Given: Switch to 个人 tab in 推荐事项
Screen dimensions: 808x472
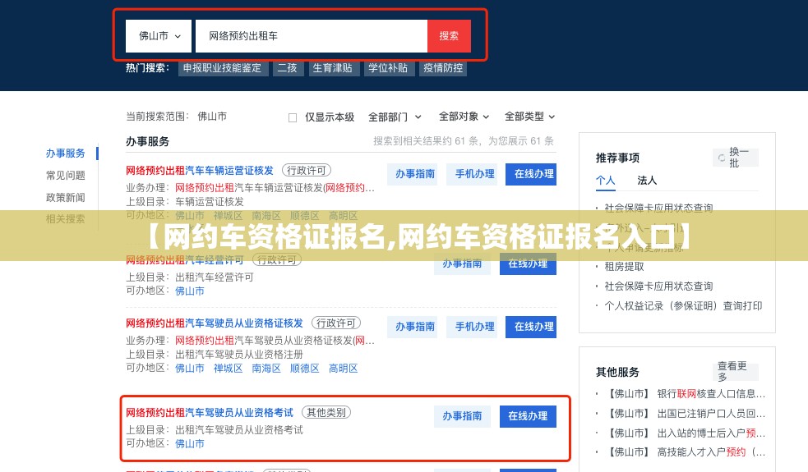Looking at the screenshot, I should (606, 180).
